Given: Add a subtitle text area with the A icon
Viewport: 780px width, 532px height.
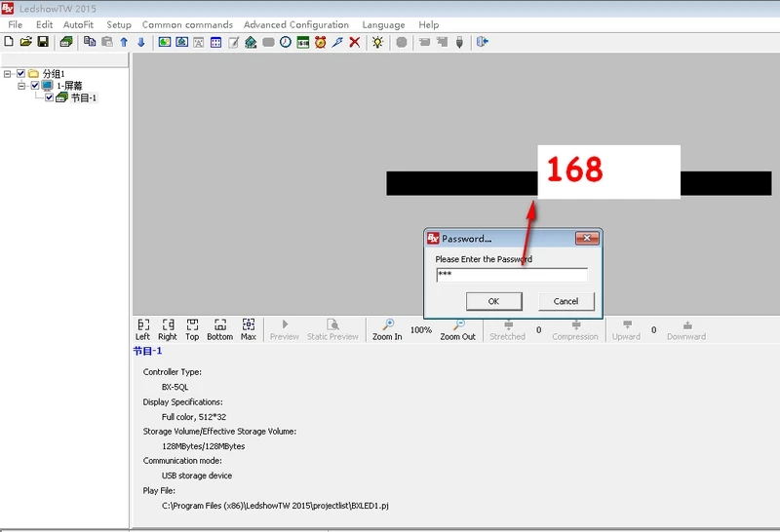Looking at the screenshot, I should click(x=199, y=42).
